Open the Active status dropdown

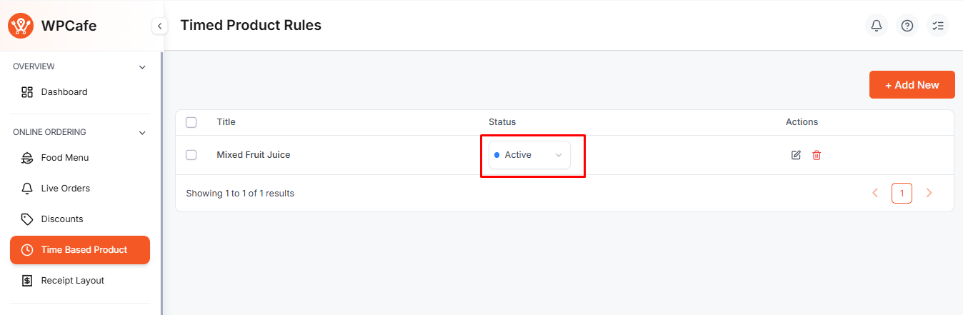[529, 155]
